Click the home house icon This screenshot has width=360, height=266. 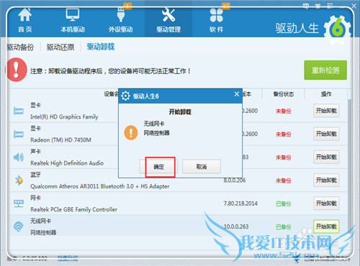[25, 15]
